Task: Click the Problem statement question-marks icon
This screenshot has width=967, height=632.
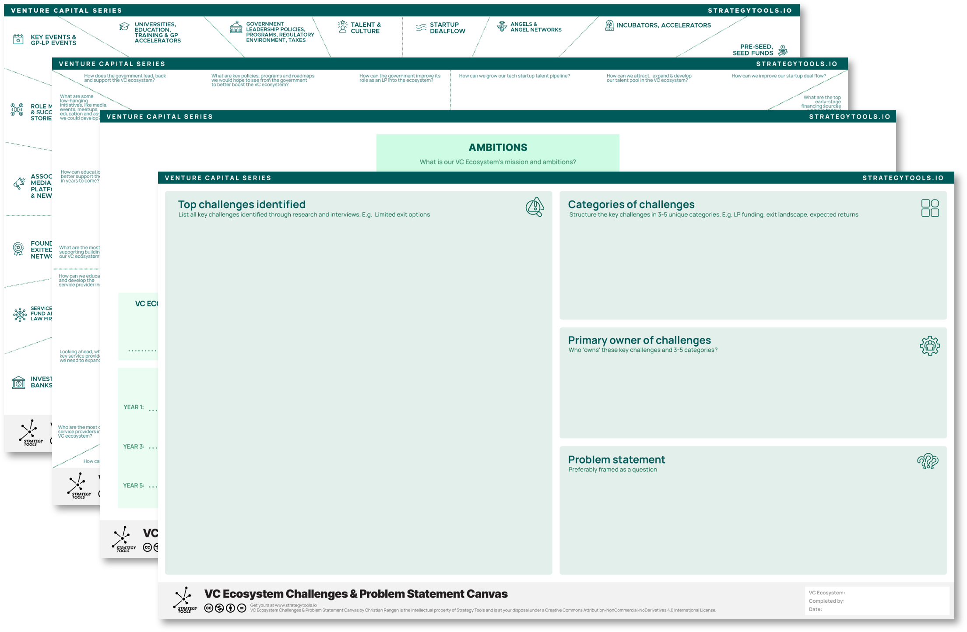Action: (x=927, y=461)
